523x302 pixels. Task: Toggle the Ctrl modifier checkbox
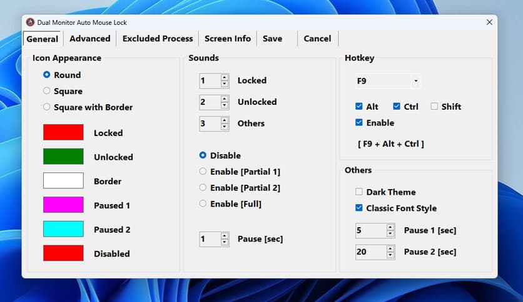(x=397, y=107)
